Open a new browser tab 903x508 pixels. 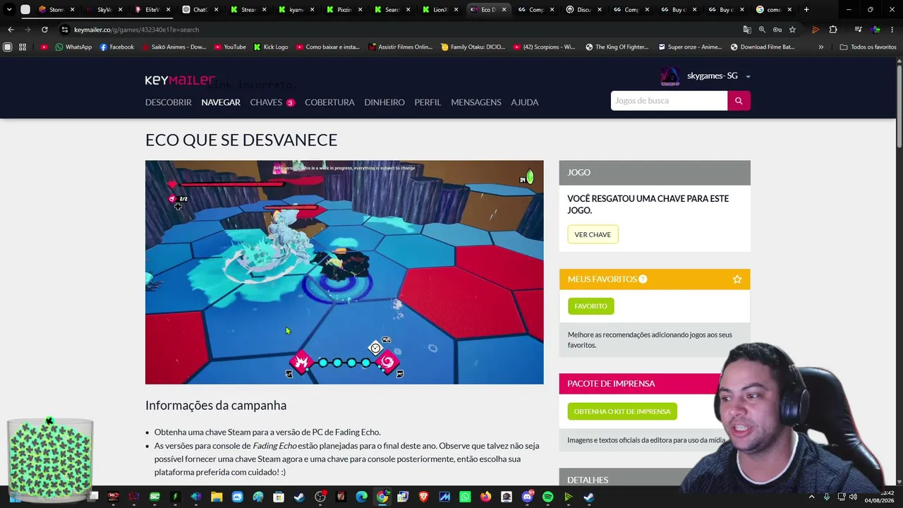pyautogui.click(x=806, y=10)
